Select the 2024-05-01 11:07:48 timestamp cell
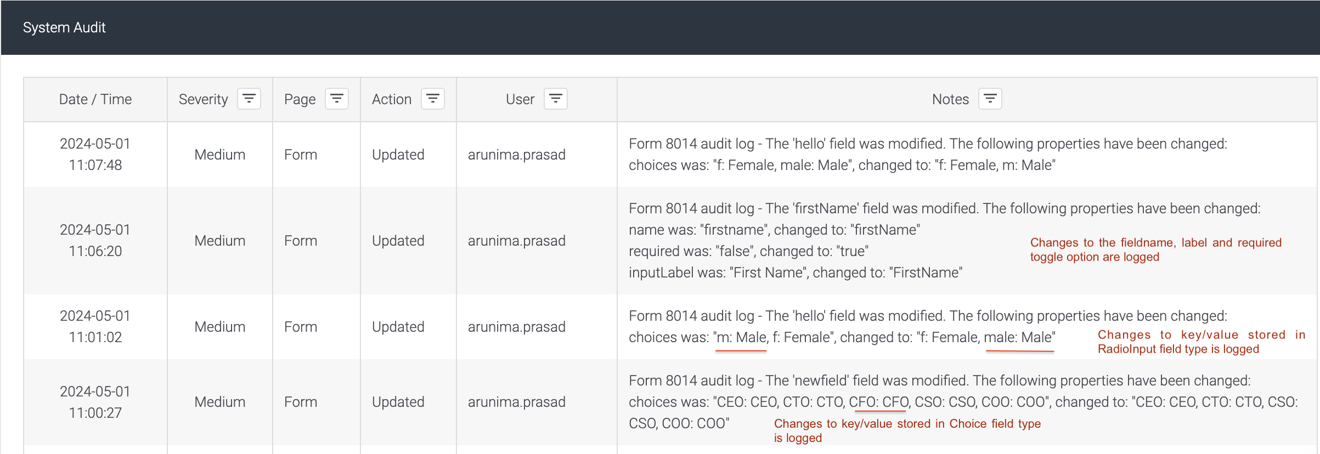Viewport: 1320px width, 454px height. pyautogui.click(x=95, y=154)
